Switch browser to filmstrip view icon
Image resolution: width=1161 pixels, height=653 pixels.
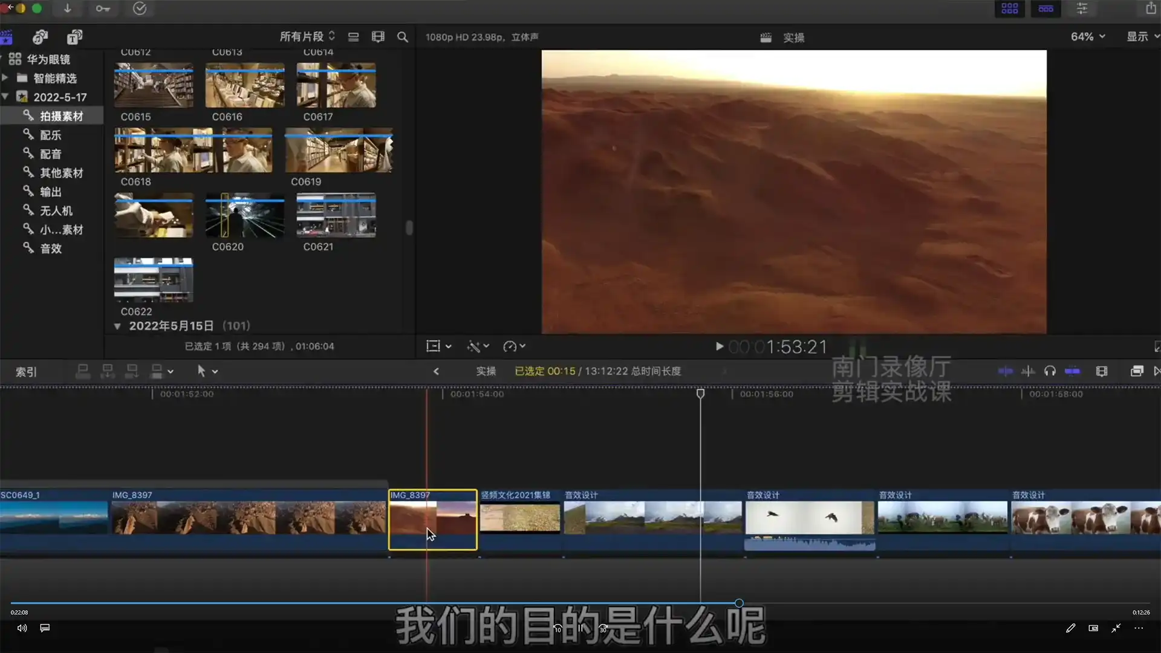378,36
